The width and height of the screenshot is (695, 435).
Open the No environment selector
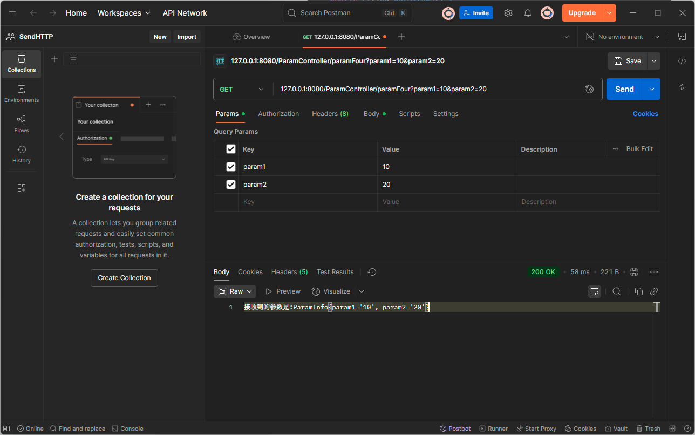pos(623,37)
